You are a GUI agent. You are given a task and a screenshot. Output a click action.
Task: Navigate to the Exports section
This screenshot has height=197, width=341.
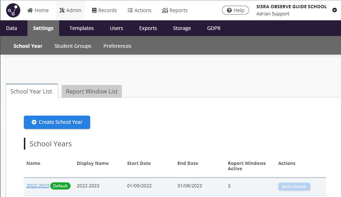coord(148,28)
